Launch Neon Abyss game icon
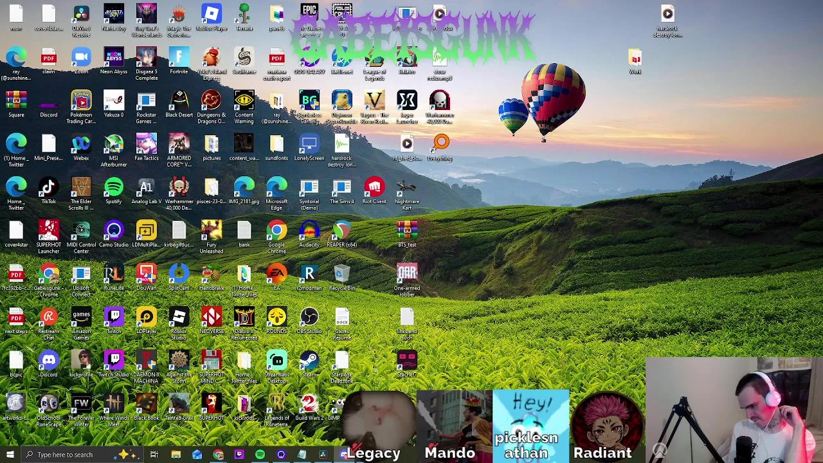Viewport: 823px width, 463px height. 114,61
